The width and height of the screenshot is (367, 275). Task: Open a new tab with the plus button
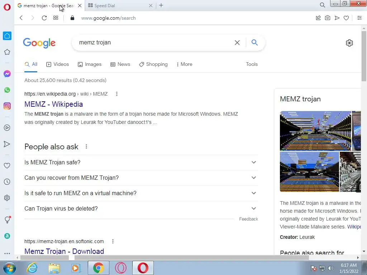(161, 5)
